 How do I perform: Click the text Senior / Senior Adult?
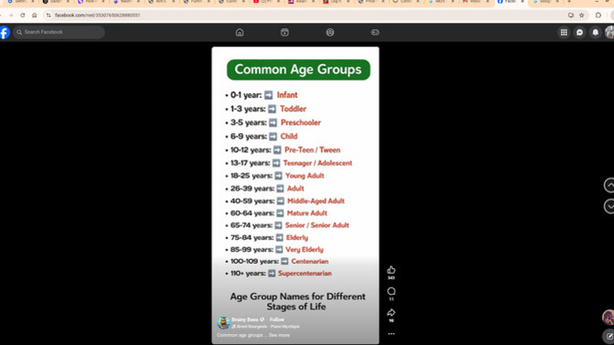317,225
